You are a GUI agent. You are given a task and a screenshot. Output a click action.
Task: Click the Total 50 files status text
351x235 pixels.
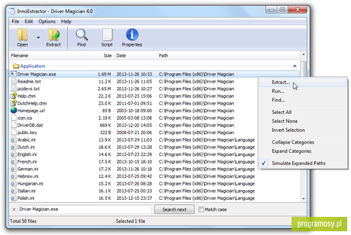coord(23,221)
